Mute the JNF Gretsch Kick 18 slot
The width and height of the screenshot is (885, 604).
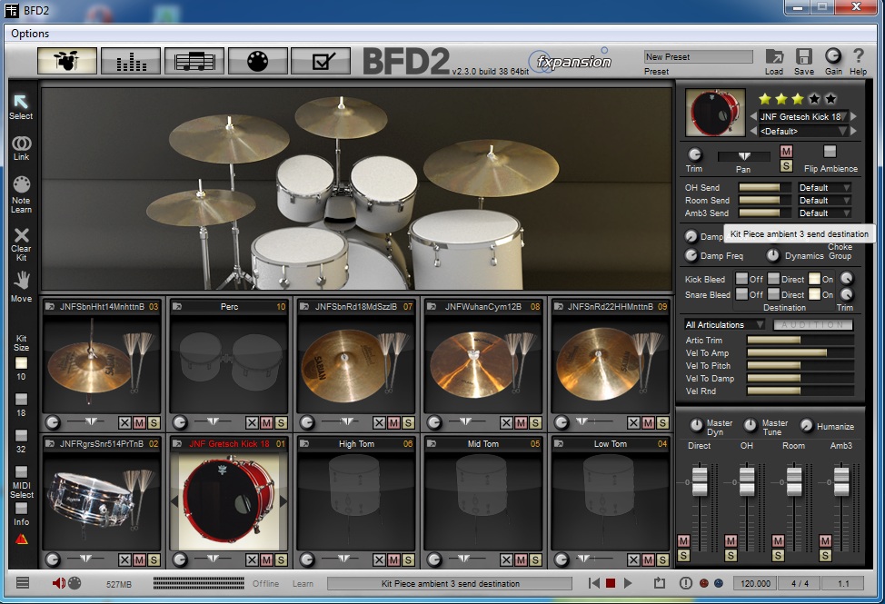tap(266, 559)
